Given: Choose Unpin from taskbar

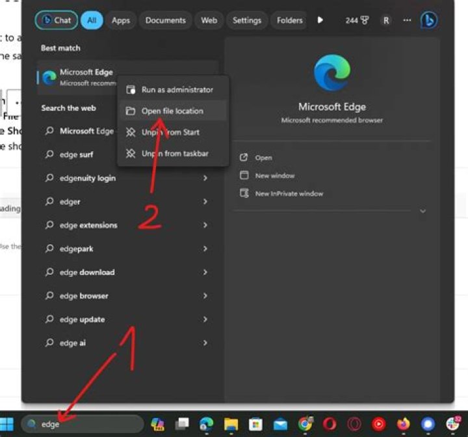Looking at the screenshot, I should pyautogui.click(x=173, y=153).
